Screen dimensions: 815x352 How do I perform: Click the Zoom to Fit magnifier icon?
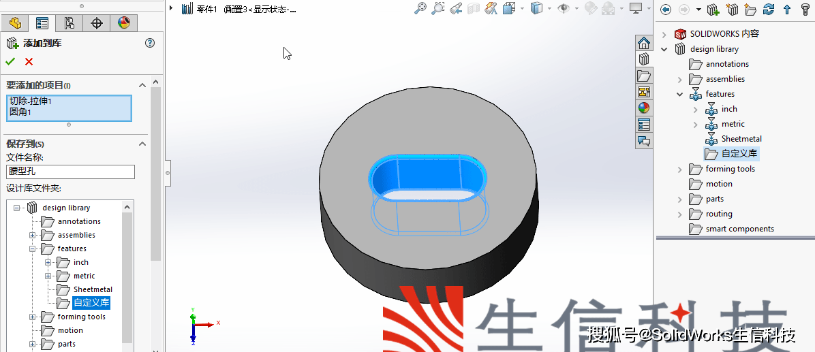pos(420,9)
